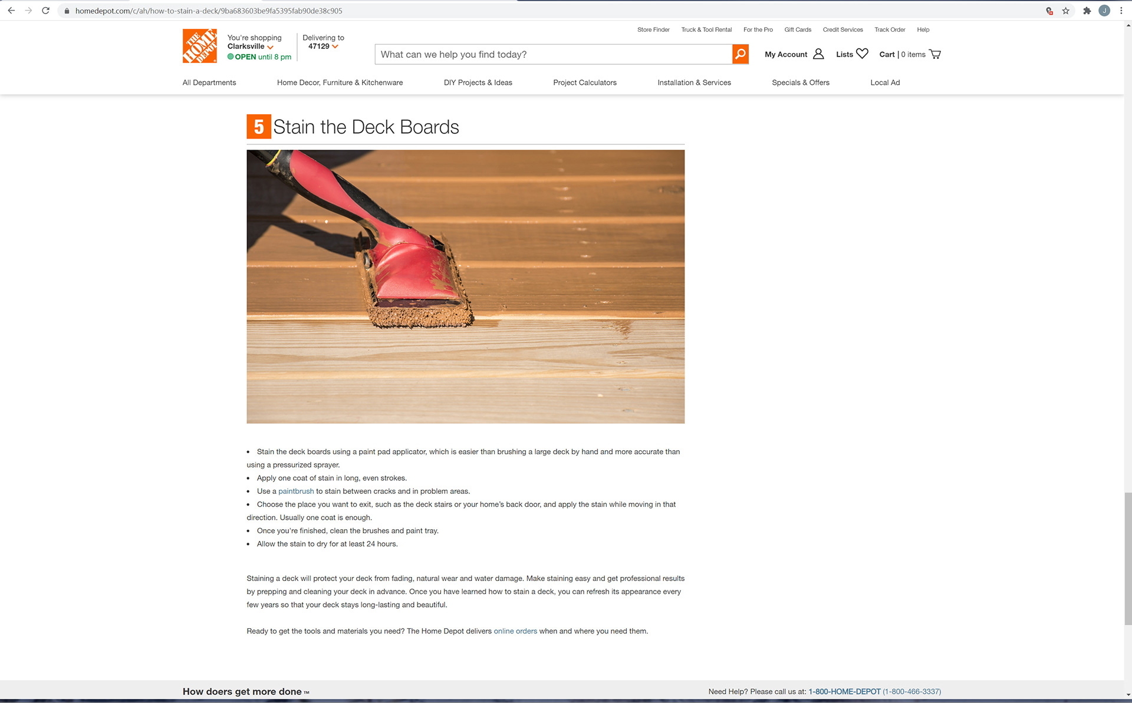Screen dimensions: 1132x703
Task: Open Chrome profile avatar
Action: coord(1104,11)
